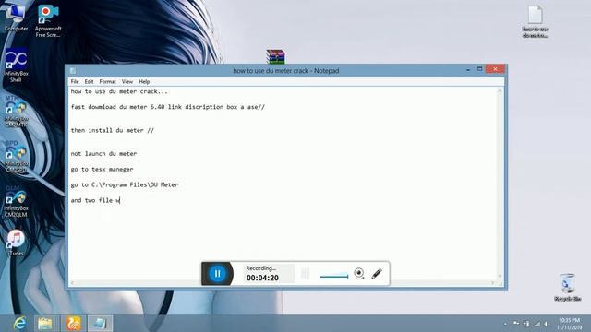Click the Action Center flag tray icon

point(516,324)
